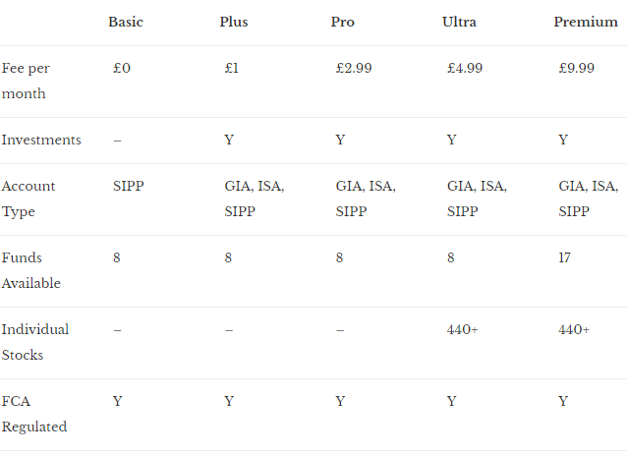This screenshot has height=455, width=627.
Task: Click 440+ stocks under Ultra
Action: pyautogui.click(x=462, y=329)
